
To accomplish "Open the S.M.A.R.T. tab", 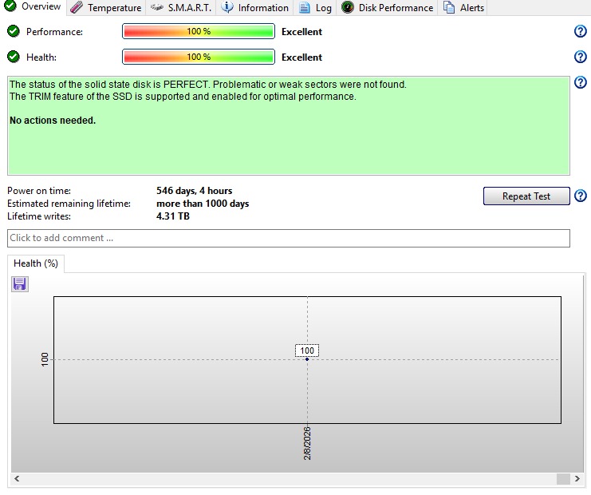I will (180, 8).
